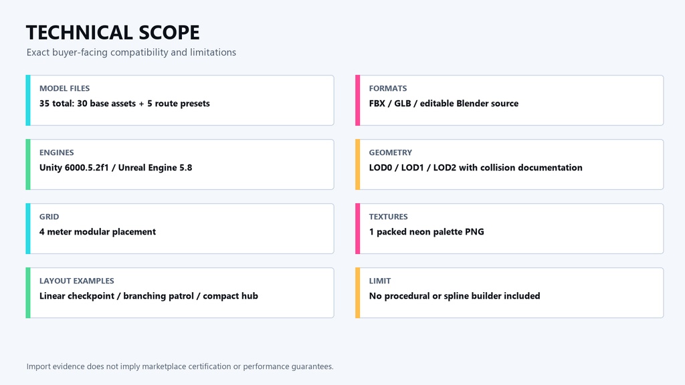Select the FORMATS card
Viewport: 685px width, 385px height.
tap(509, 100)
